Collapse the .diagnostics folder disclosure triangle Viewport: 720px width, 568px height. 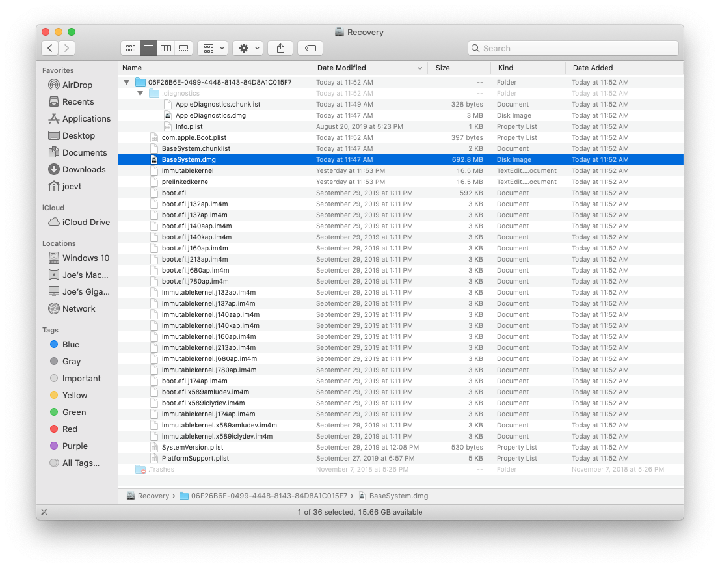click(x=140, y=94)
